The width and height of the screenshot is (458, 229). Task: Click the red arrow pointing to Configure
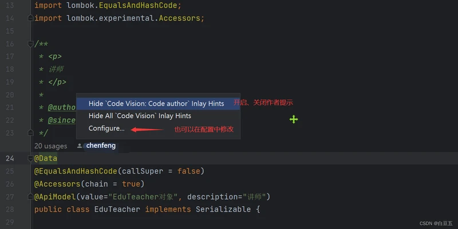click(x=147, y=130)
